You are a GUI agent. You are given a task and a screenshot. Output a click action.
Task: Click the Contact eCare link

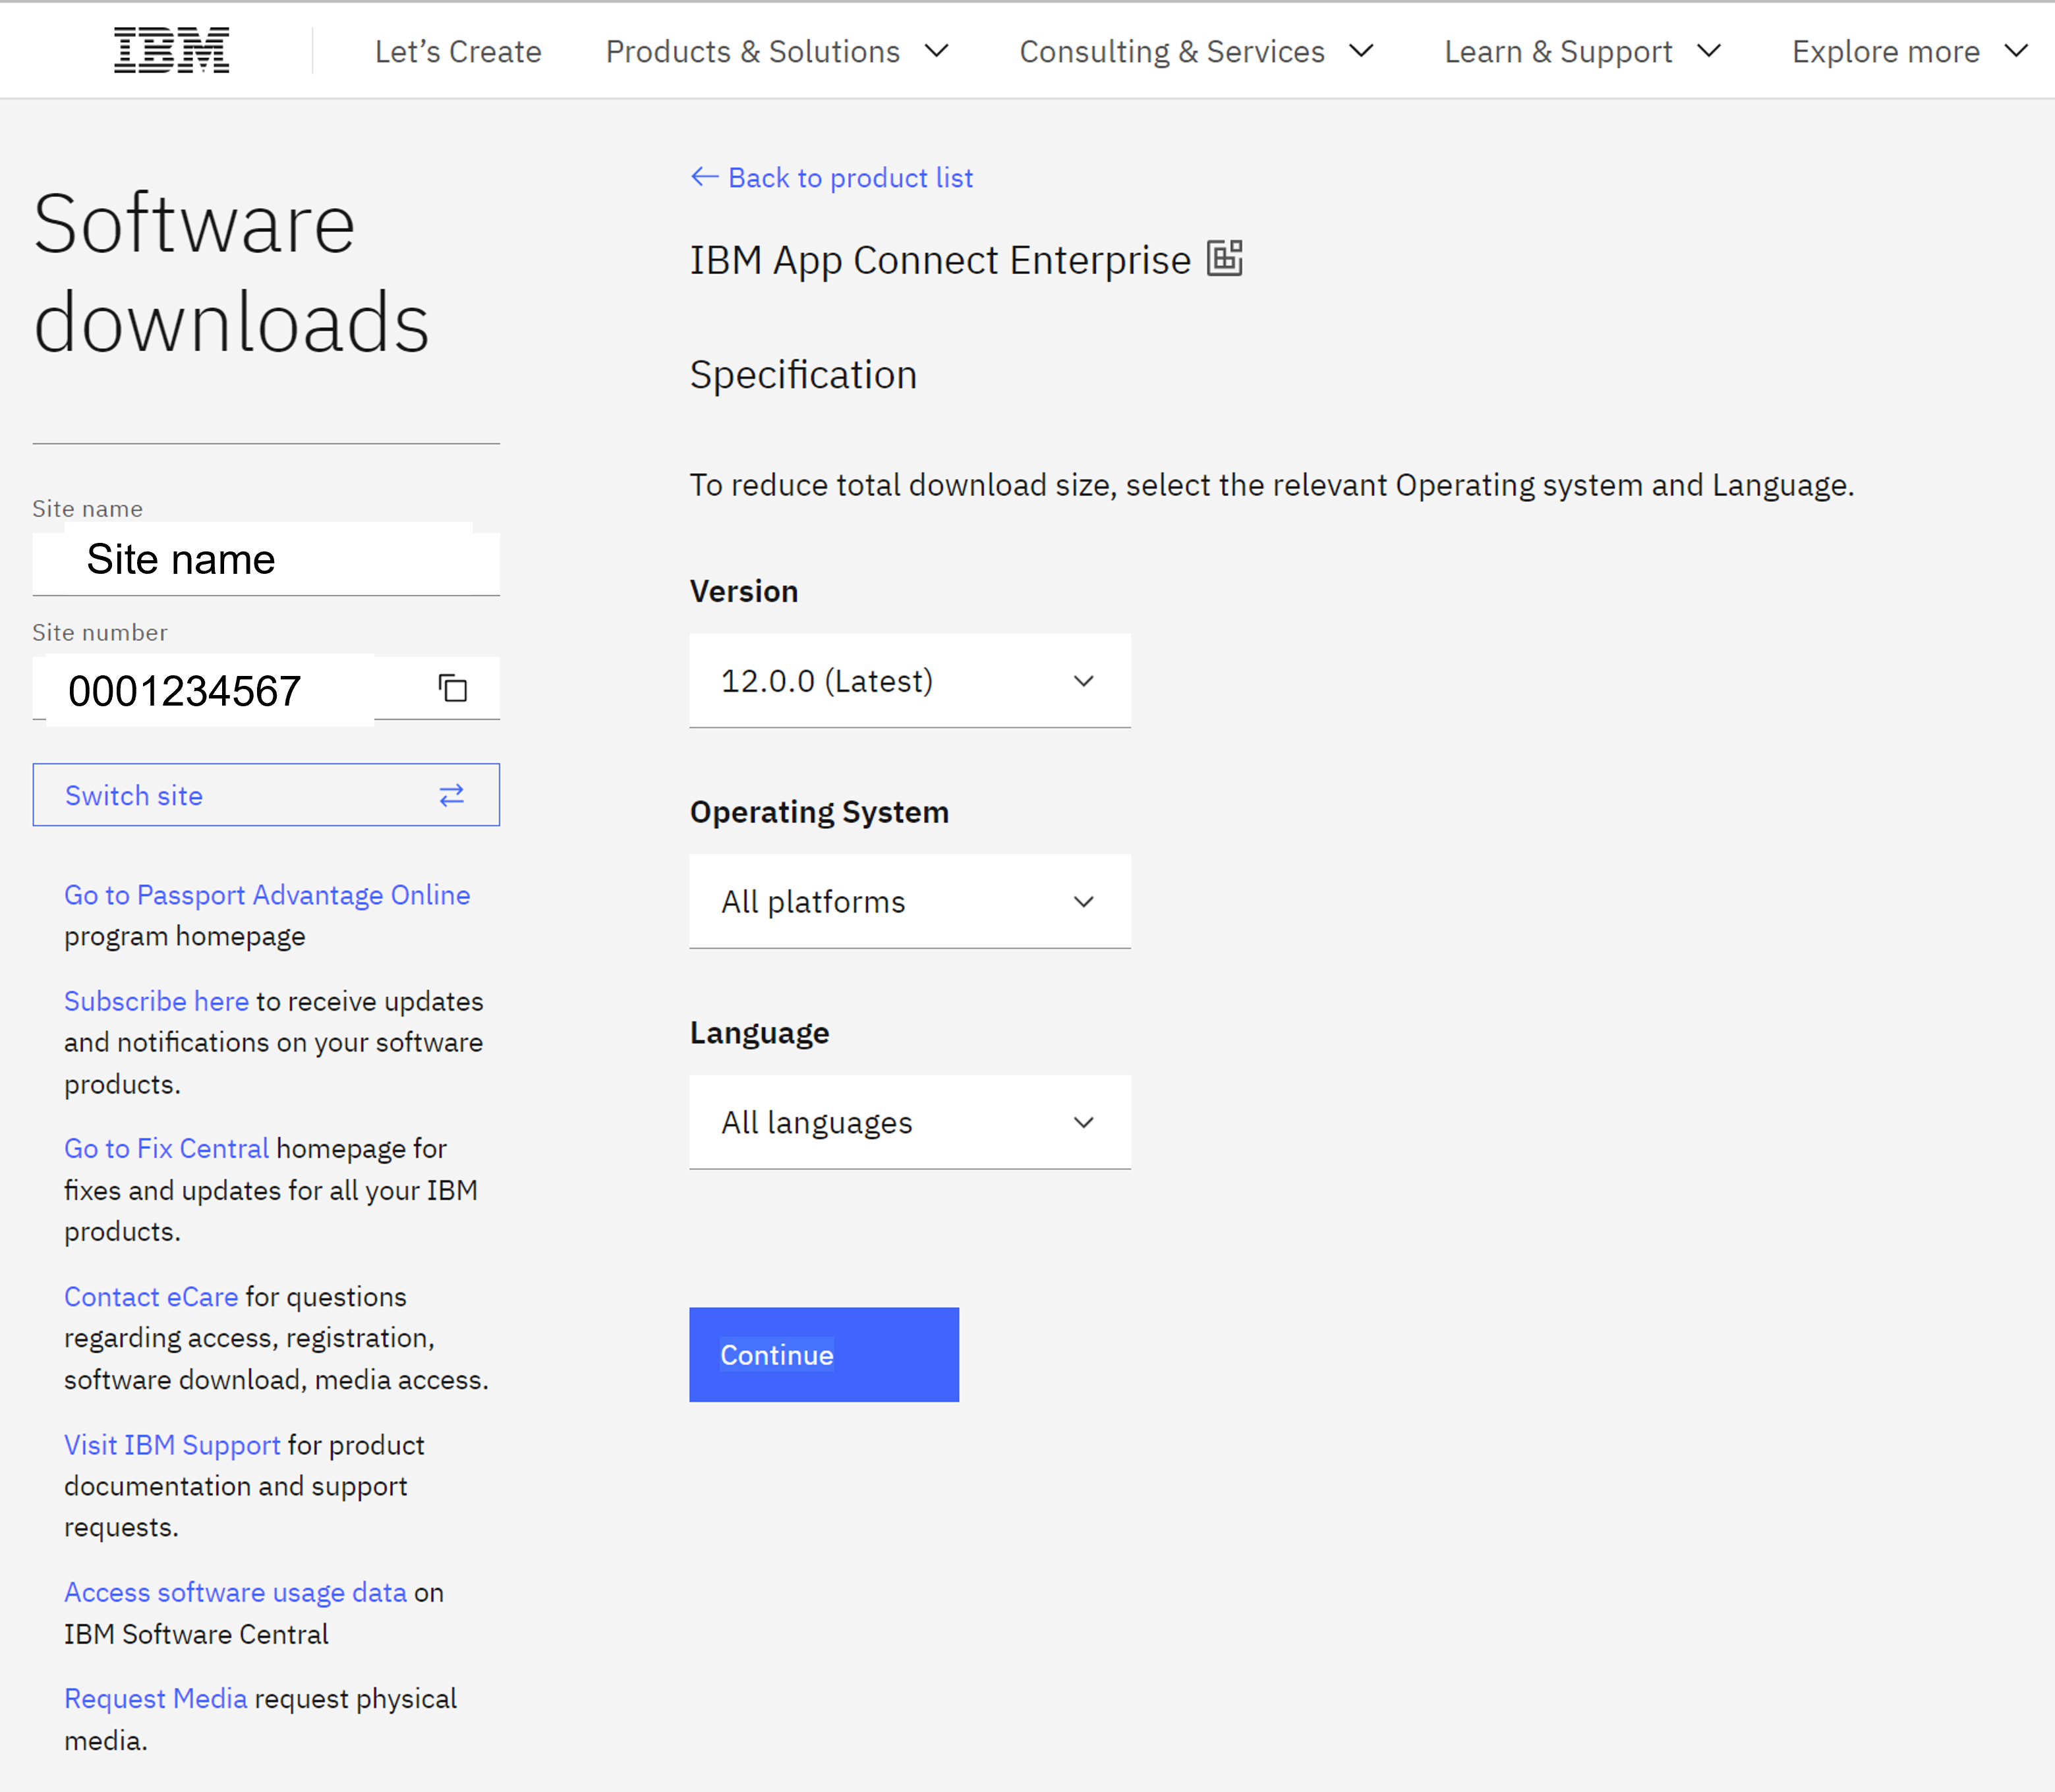(x=151, y=1297)
